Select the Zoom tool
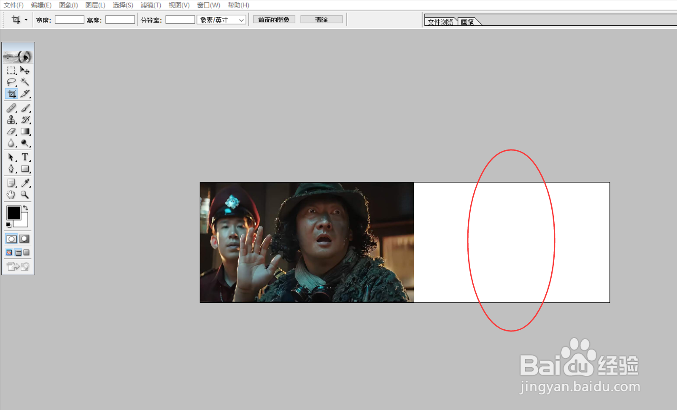 [x=25, y=195]
